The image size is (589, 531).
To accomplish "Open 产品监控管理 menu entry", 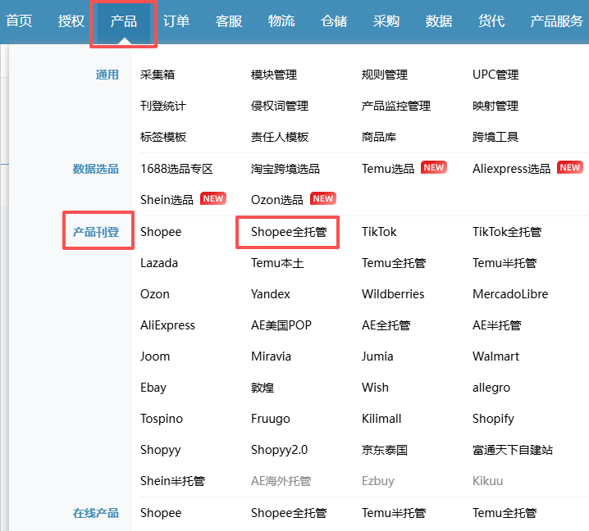I will (x=396, y=106).
